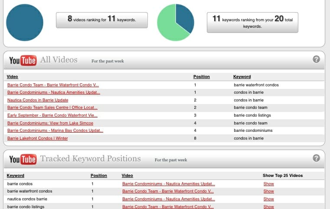Open 'Barrie Condo Team - Barrie Waterfront Condo V...' in All Videos
The image size is (330, 209).
(x=53, y=85)
